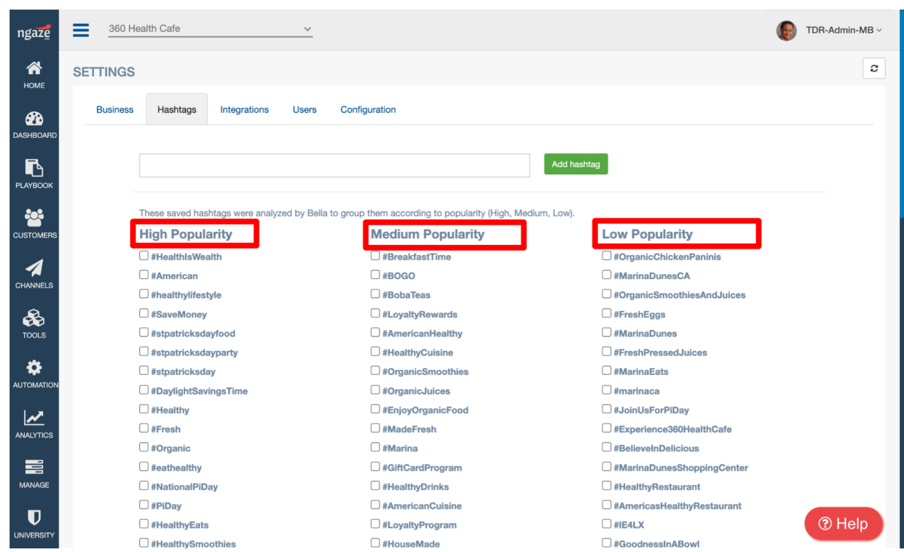Image resolution: width=904 pixels, height=552 pixels.
Task: Tick the #GiftCardProgram checkbox
Action: pyautogui.click(x=375, y=466)
